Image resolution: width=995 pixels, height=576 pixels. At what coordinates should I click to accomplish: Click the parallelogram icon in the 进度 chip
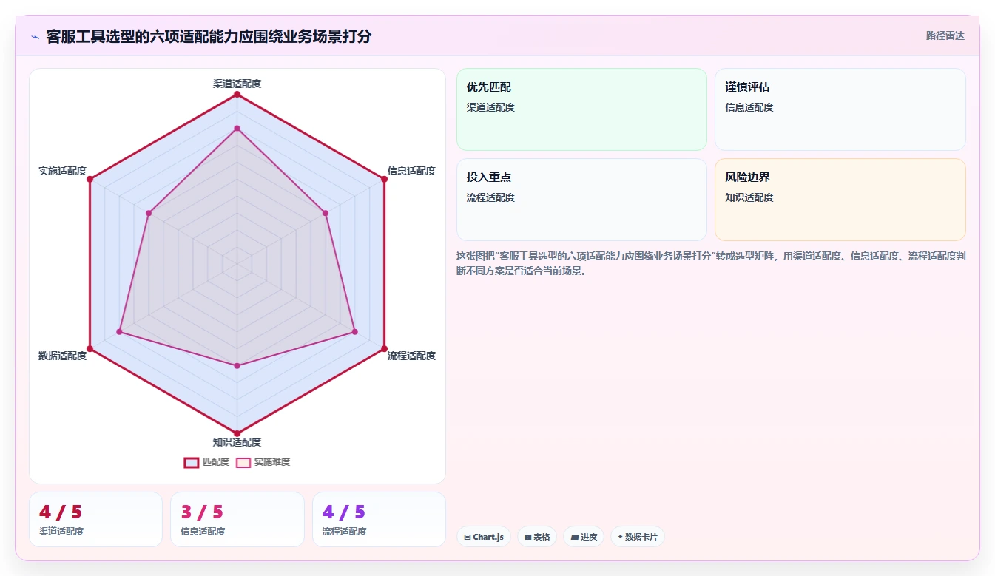point(575,537)
